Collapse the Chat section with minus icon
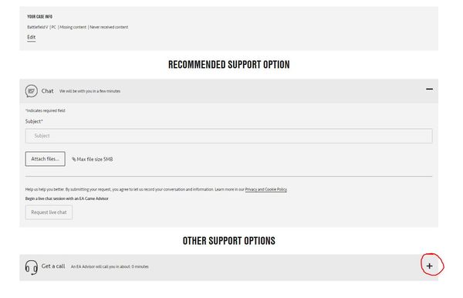This screenshot has height=298, width=463. pos(429,90)
